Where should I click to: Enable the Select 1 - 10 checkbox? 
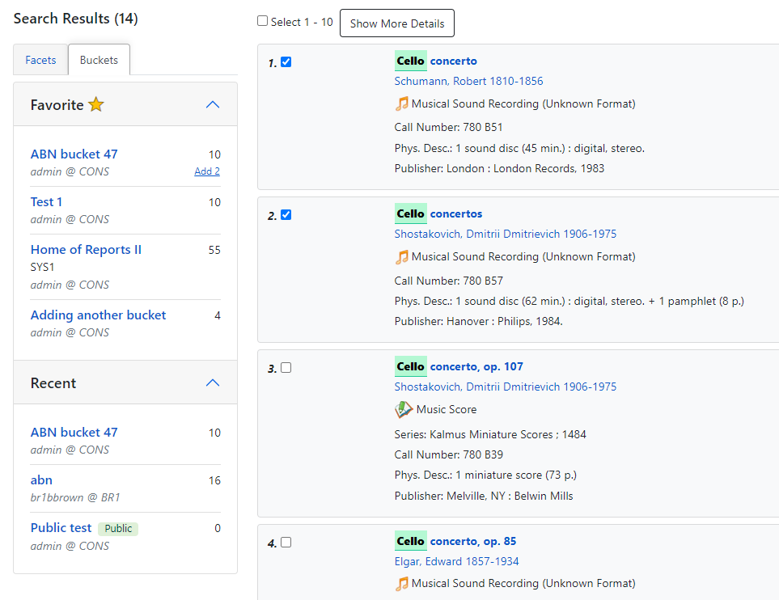(x=262, y=20)
